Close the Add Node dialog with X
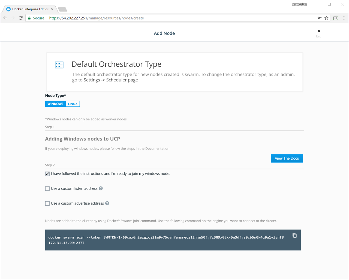This screenshot has width=349, height=280. (319, 31)
